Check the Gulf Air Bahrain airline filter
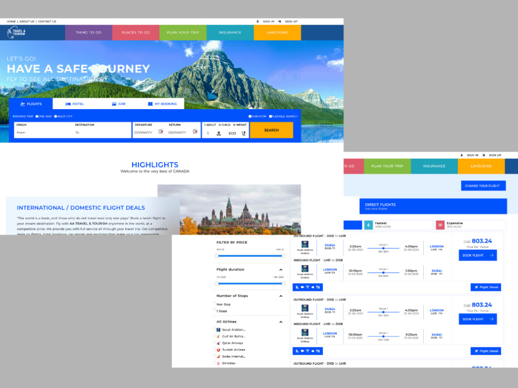Image resolution: width=518 pixels, height=388 pixels. (x=215, y=336)
